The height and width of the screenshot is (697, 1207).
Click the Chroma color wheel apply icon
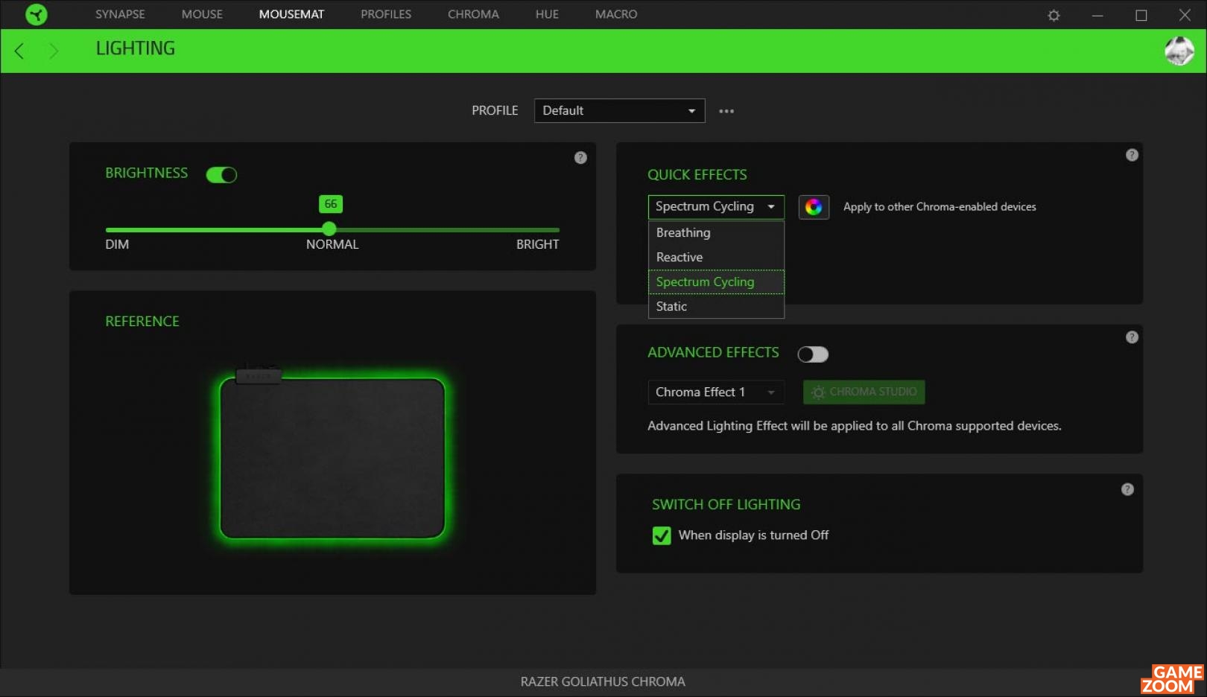click(x=814, y=207)
